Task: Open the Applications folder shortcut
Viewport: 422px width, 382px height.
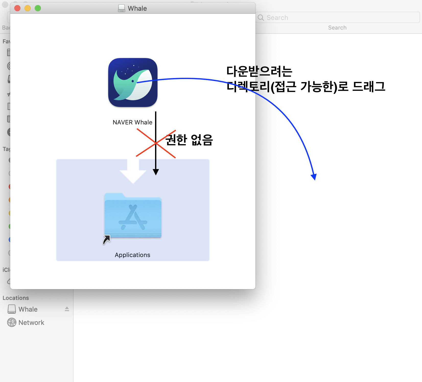Action: click(x=133, y=216)
